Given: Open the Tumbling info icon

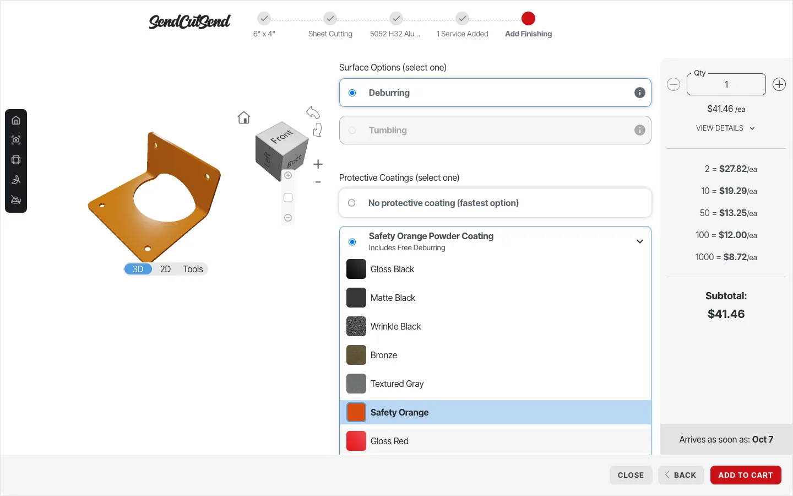Looking at the screenshot, I should [639, 130].
